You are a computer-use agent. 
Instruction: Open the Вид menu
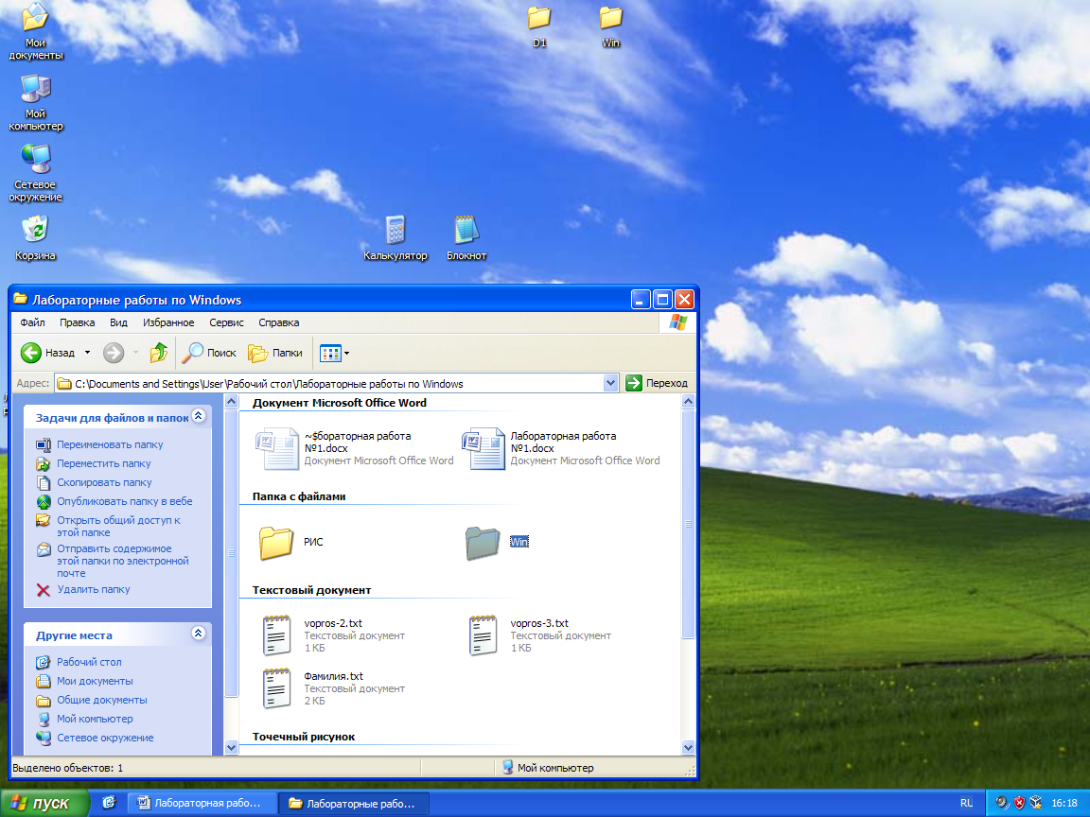[x=119, y=322]
